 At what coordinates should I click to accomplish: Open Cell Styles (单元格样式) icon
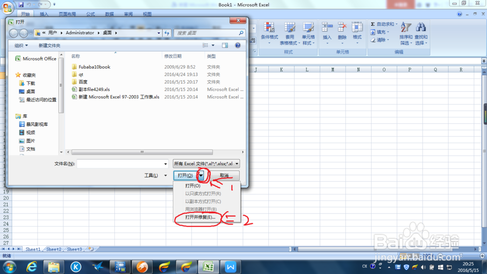click(x=308, y=27)
